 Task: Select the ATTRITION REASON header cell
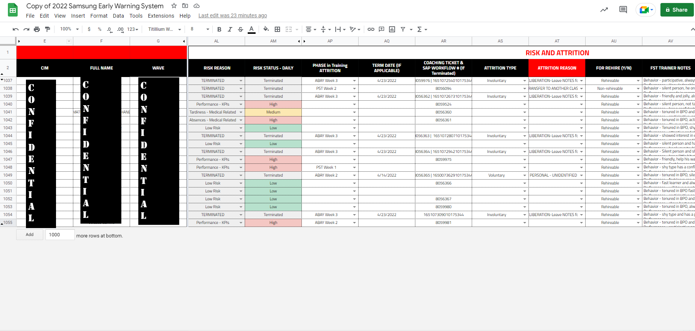pos(557,68)
